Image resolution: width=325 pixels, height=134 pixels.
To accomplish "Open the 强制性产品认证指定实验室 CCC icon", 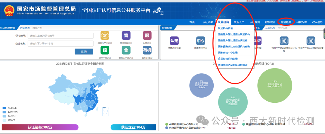I will [311, 41].
